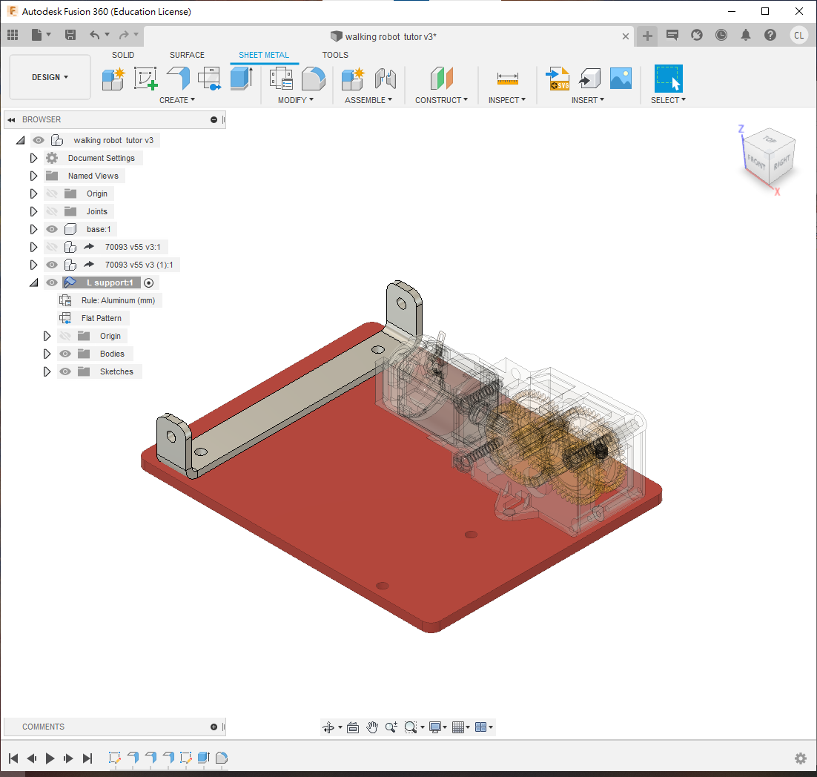Hide the base:1 component visibility
Viewport: 817px width, 777px height.
tap(52, 229)
